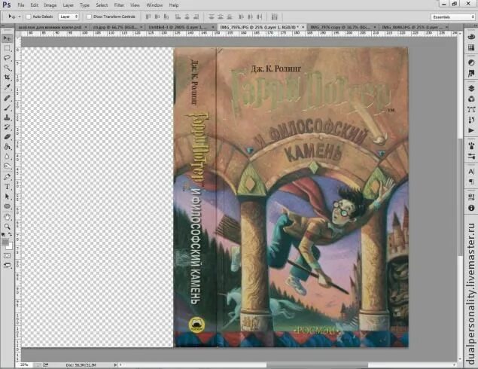Open the Layers panel icon

point(471,88)
